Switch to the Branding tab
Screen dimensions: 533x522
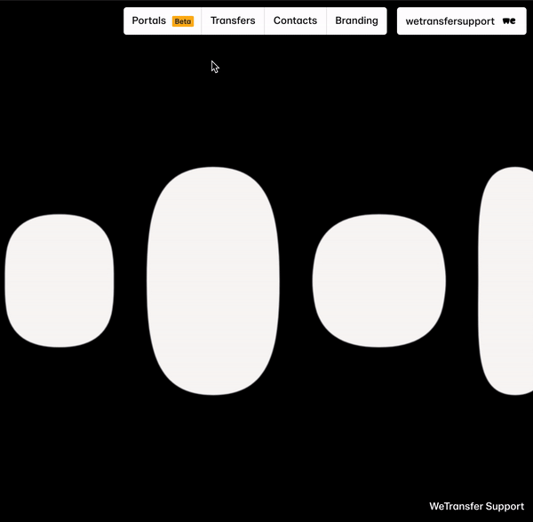(356, 20)
